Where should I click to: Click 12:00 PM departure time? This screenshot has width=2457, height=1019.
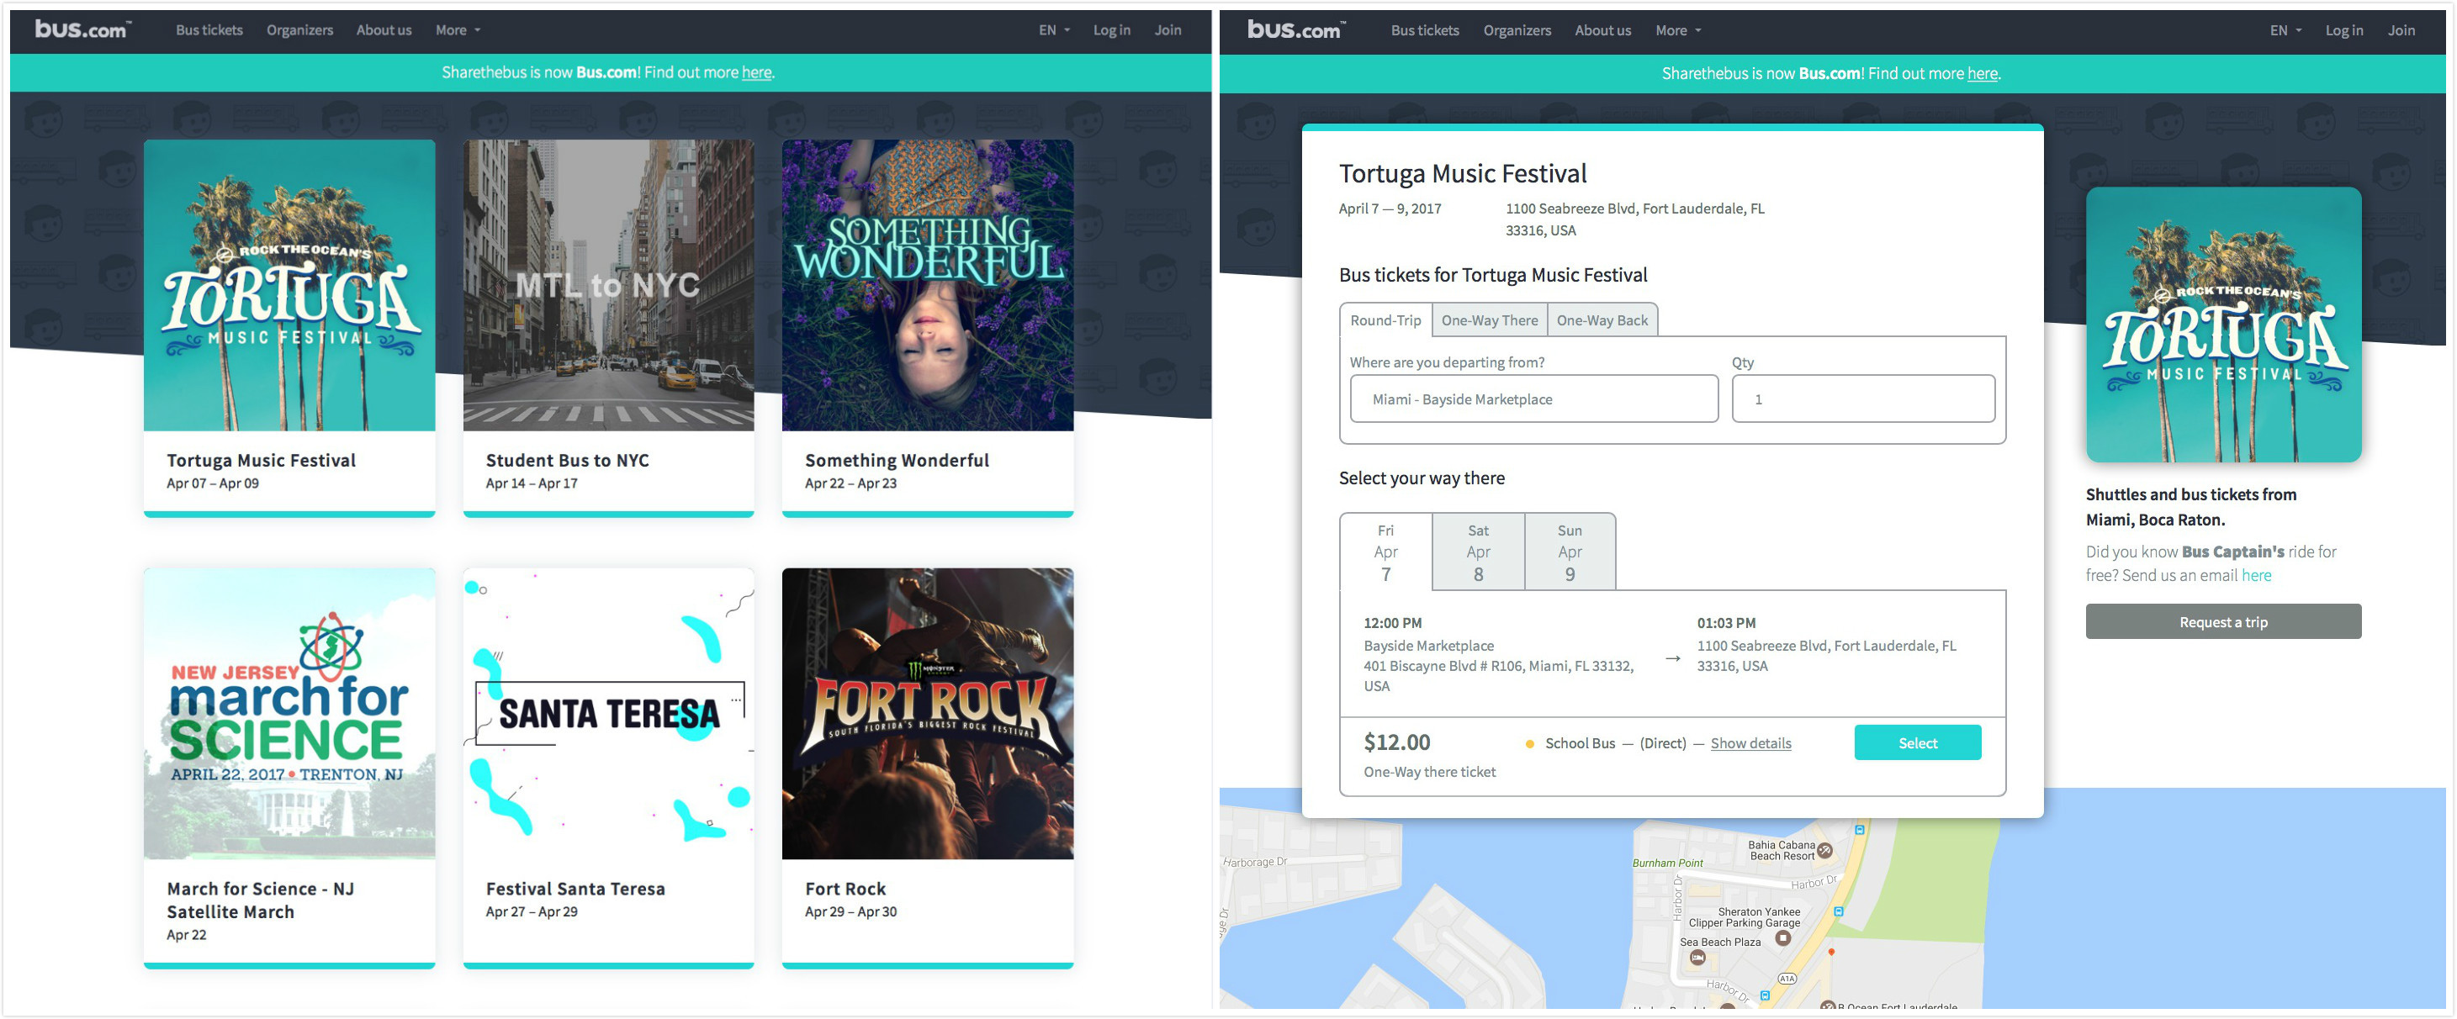(x=1391, y=622)
